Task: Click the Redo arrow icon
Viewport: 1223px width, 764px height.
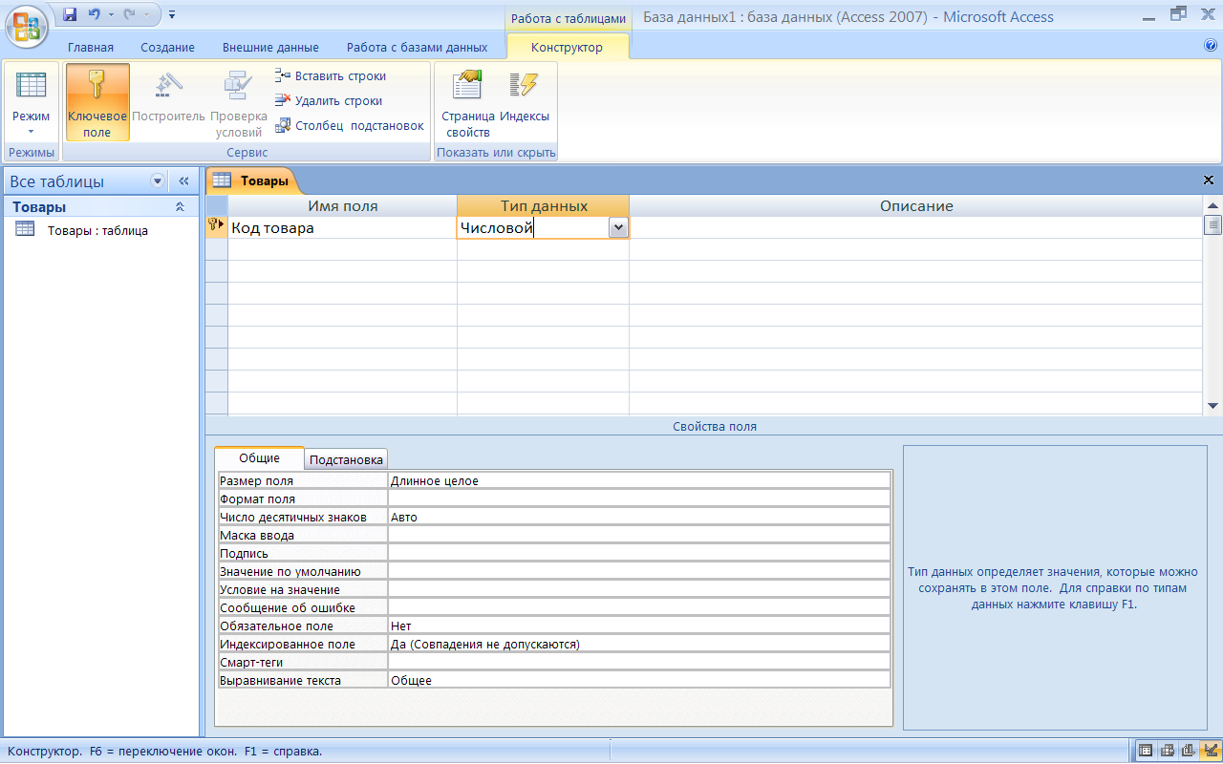Action: [130, 14]
